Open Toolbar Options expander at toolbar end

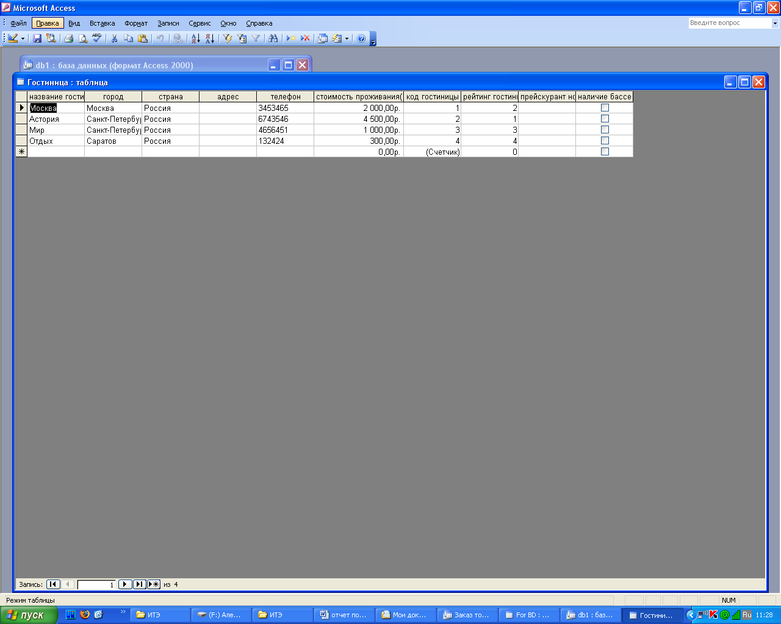[373, 39]
